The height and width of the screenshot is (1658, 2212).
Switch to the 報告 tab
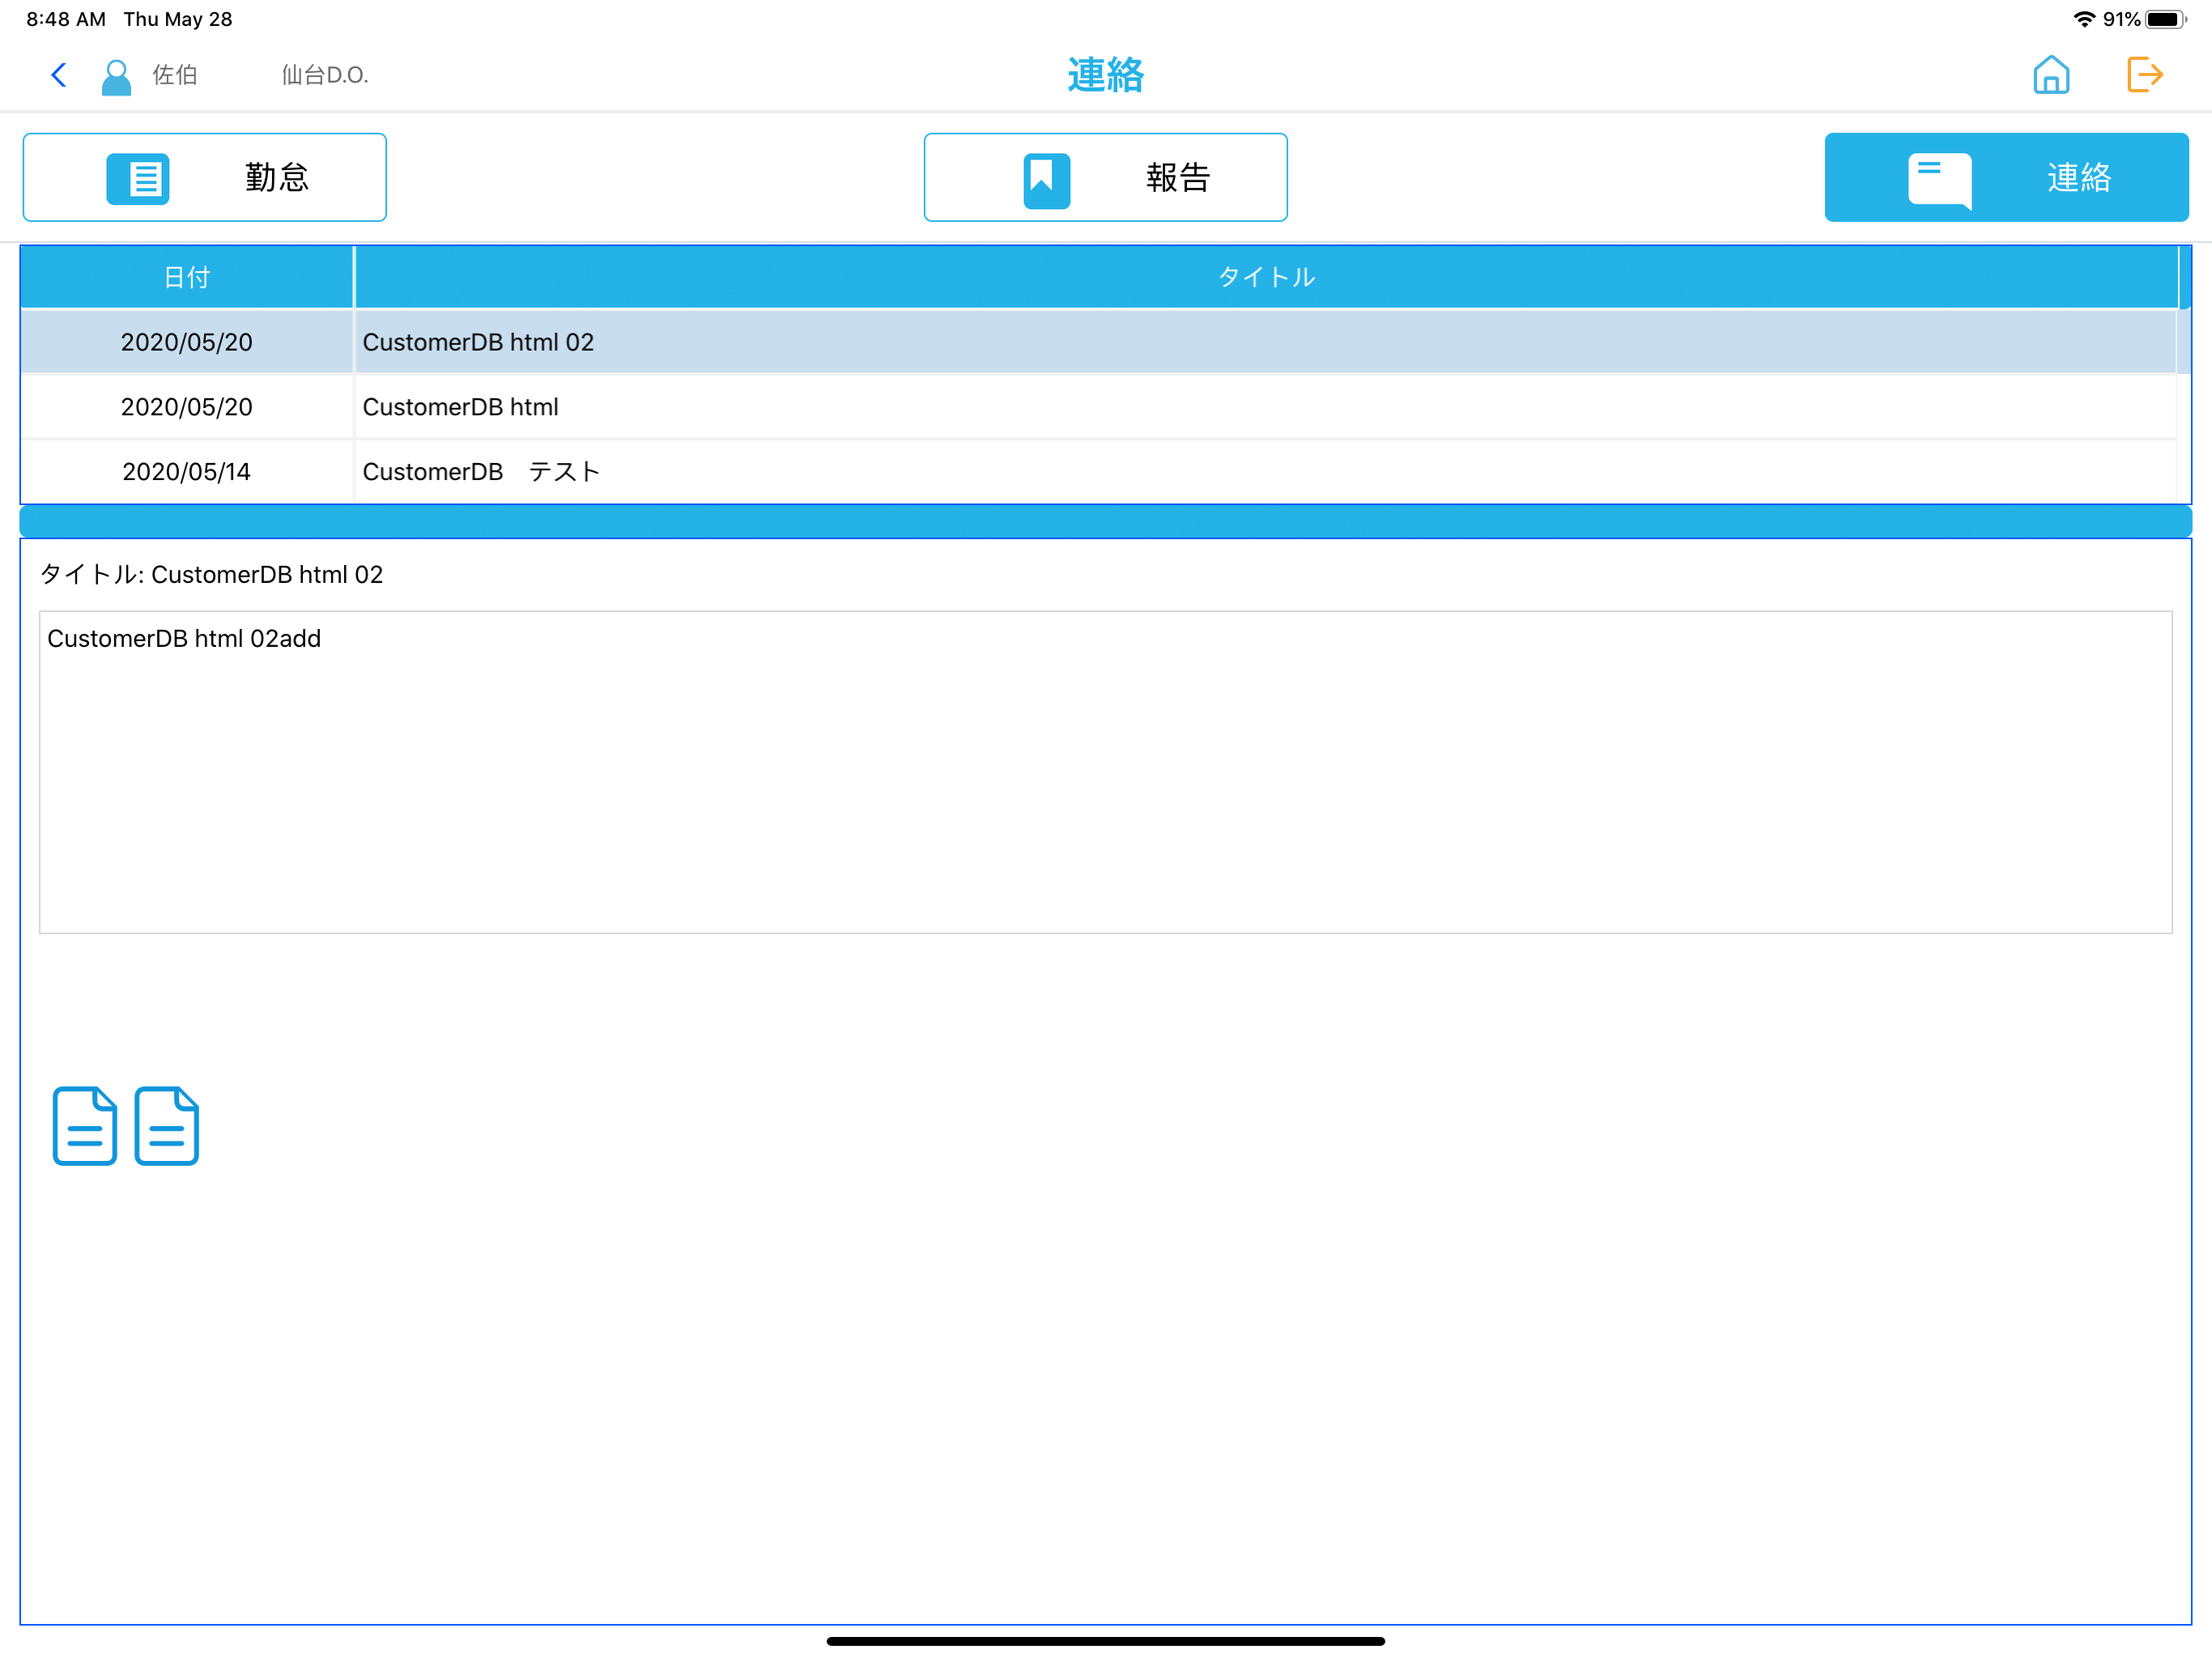pos(1105,177)
